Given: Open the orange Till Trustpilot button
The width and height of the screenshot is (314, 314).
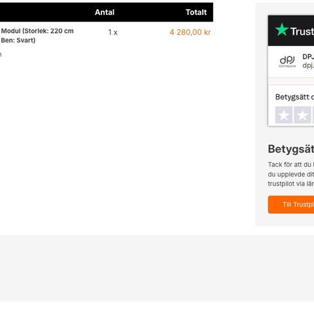Looking at the screenshot, I should (x=291, y=205).
